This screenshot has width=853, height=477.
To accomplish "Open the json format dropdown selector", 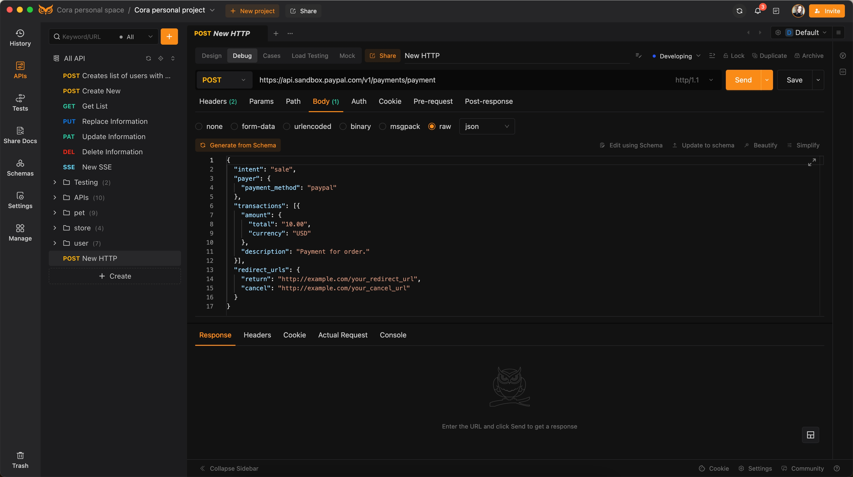I will tap(486, 126).
